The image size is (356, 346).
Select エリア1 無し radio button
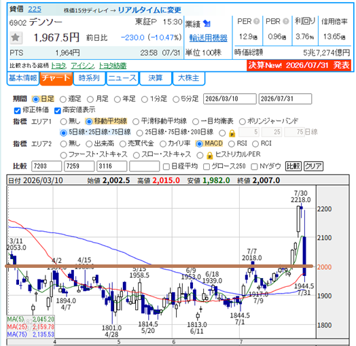click(x=63, y=122)
